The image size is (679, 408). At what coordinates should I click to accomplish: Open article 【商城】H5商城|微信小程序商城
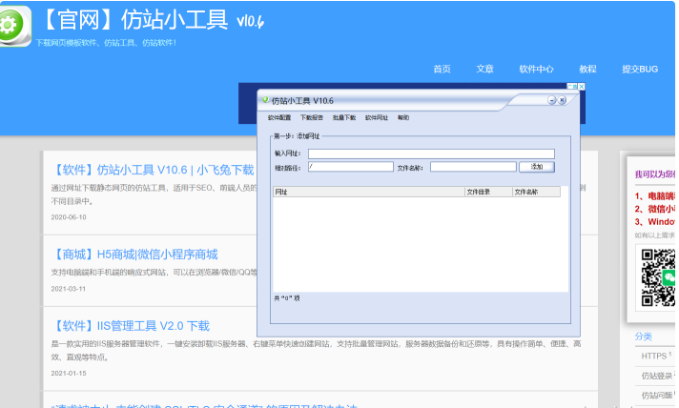134,255
